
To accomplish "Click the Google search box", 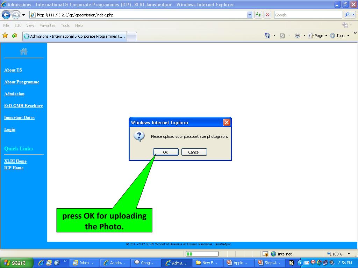I will pos(308,15).
